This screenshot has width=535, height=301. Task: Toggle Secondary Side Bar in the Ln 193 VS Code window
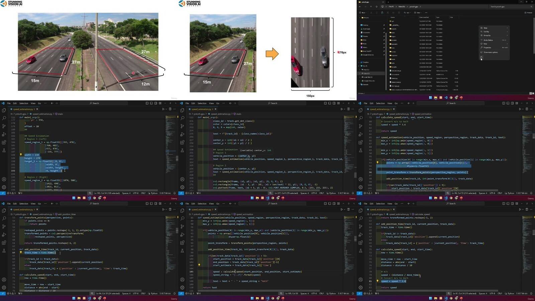(x=155, y=103)
